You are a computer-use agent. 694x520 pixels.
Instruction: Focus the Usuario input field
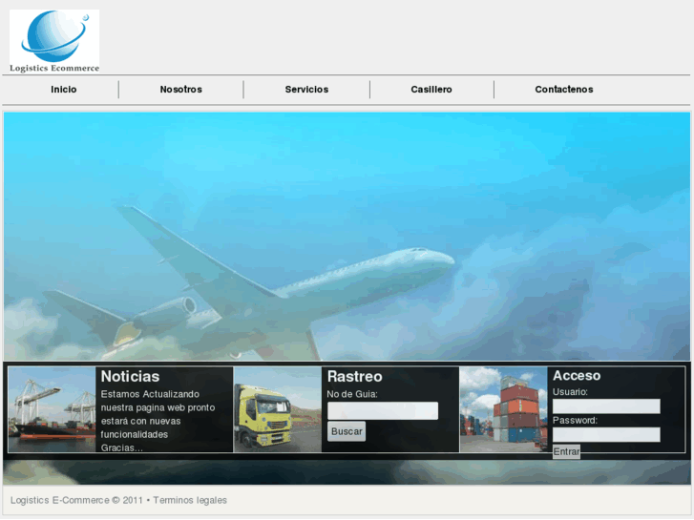pyautogui.click(x=606, y=406)
